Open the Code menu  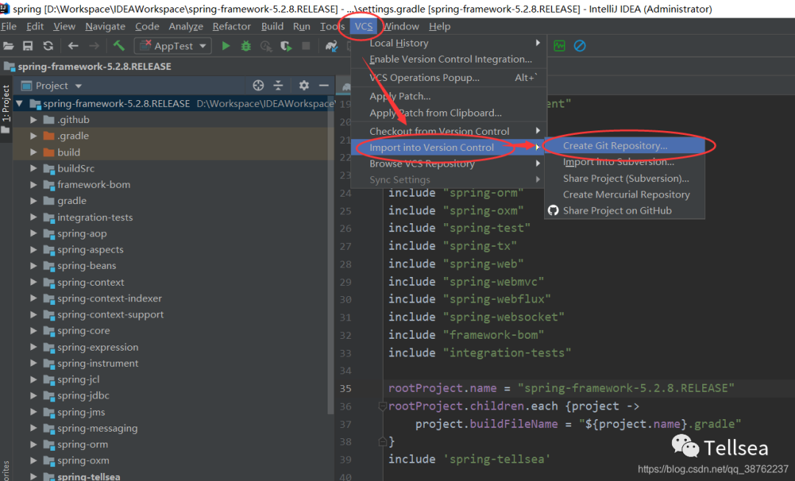click(x=147, y=27)
